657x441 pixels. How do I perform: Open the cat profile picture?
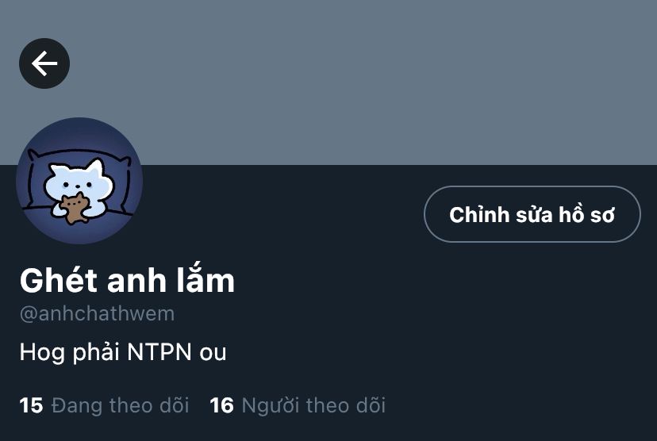click(x=79, y=181)
